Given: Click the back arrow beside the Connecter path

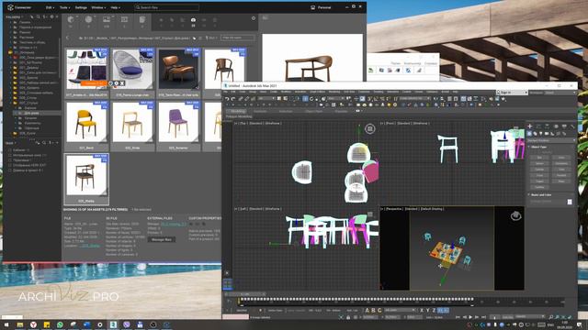Looking at the screenshot, I should point(68,38).
